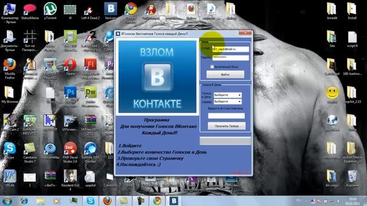Open the PHP Devel Studio 2.0 shortcut
Screen dimensions: 367x206
point(70,153)
